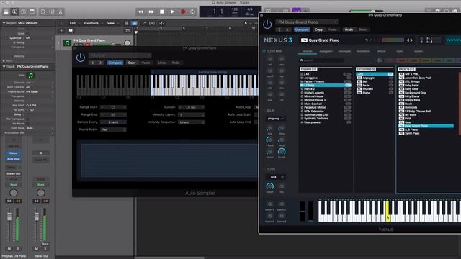
Task: Open Nexus plugin setting name dropdown
Action: (307, 22)
